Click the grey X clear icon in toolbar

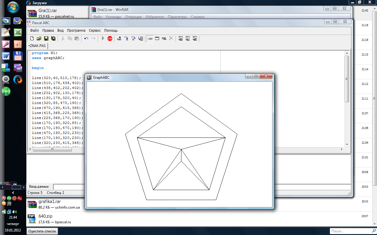pyautogui.click(x=171, y=38)
